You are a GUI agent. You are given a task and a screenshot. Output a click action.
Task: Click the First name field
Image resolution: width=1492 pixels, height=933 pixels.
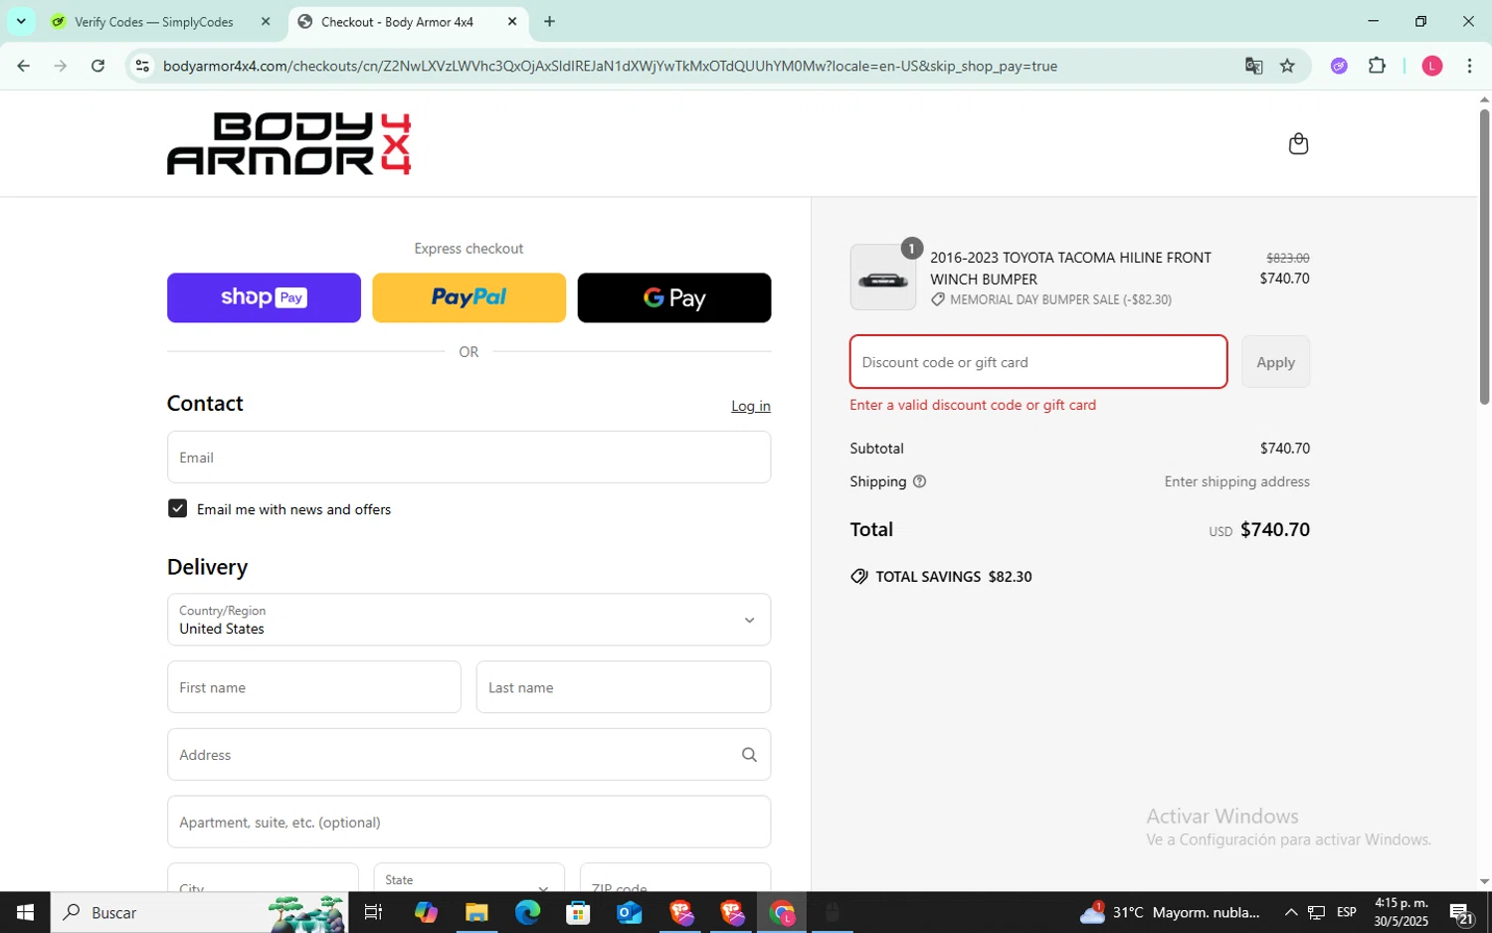(x=314, y=687)
